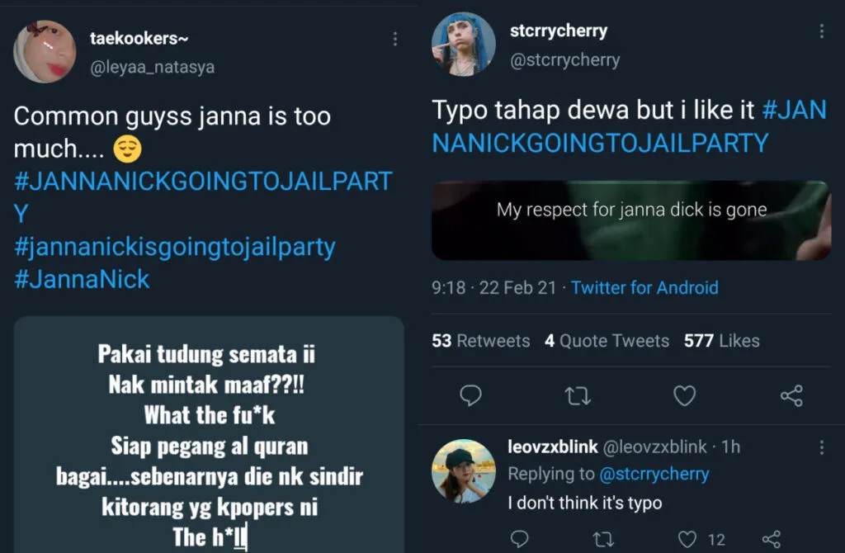Open more options on leovzxblink's reply
The width and height of the screenshot is (845, 553).
821,447
